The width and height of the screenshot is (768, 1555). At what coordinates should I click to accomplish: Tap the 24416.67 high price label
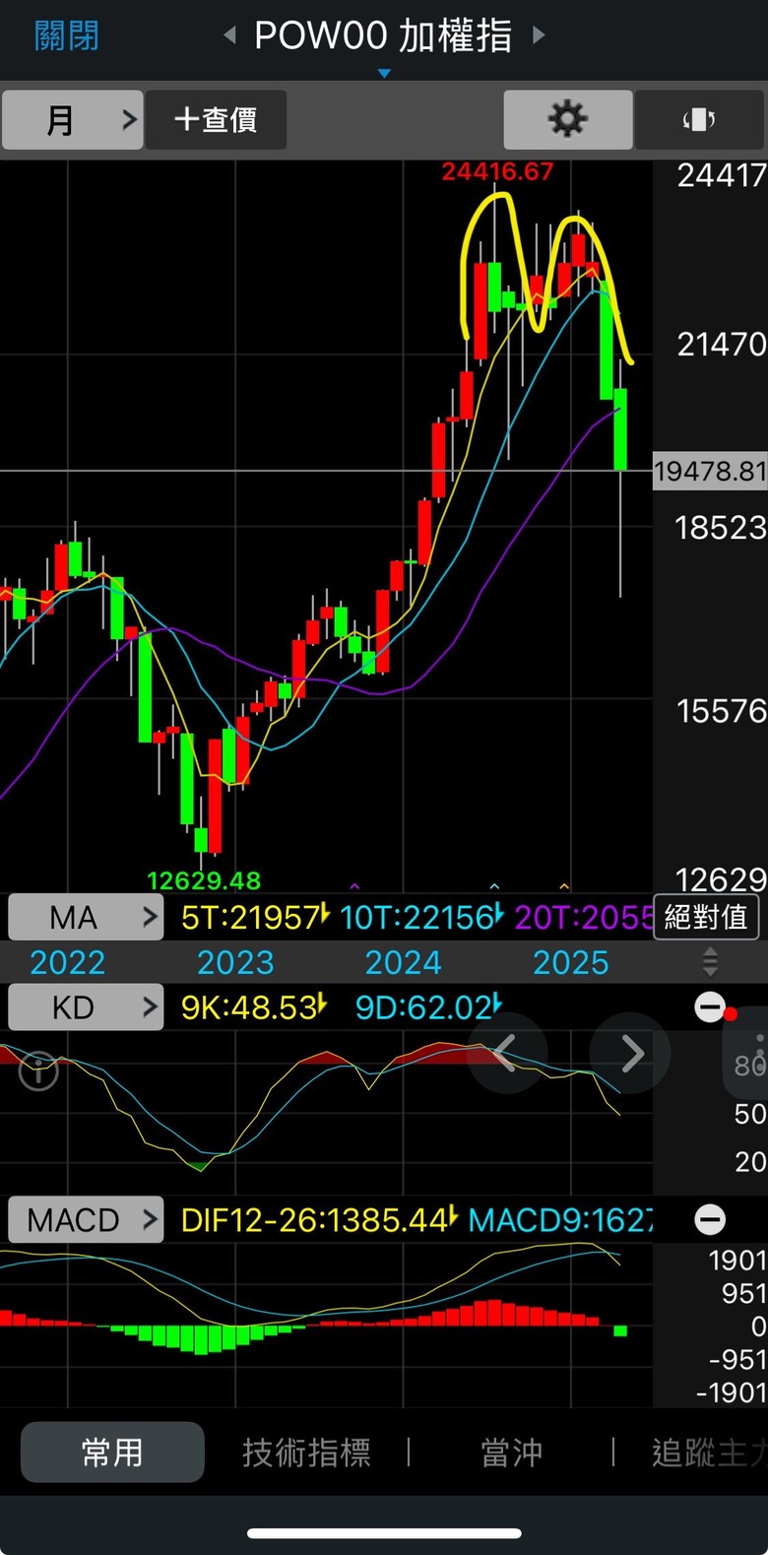pos(497,171)
